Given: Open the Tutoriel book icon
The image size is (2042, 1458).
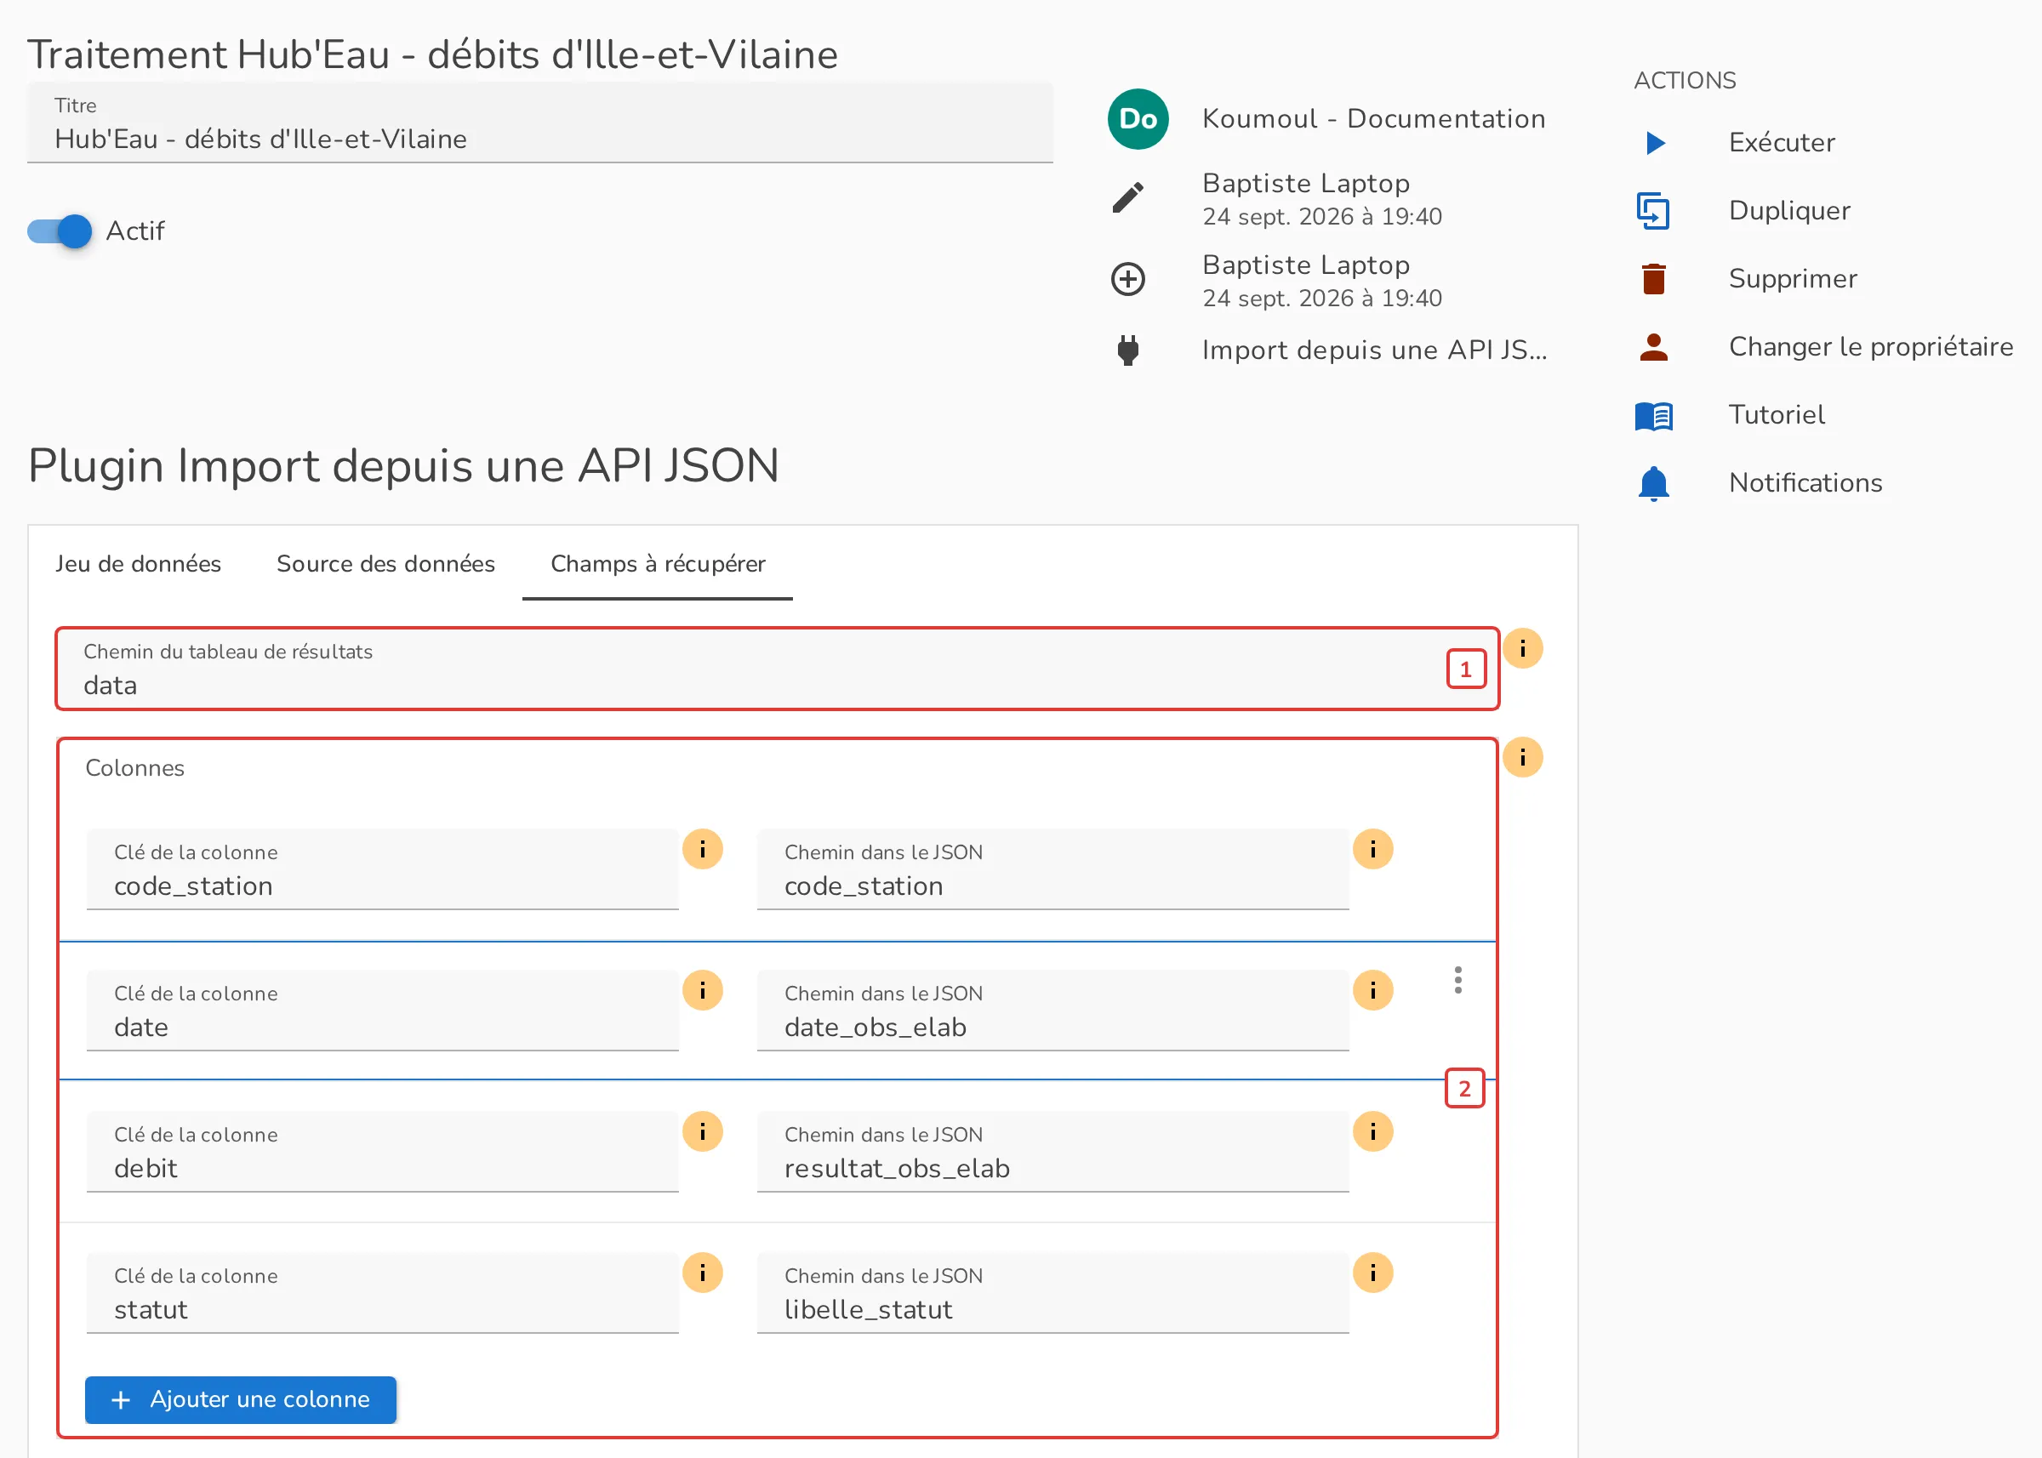Looking at the screenshot, I should (x=1653, y=416).
